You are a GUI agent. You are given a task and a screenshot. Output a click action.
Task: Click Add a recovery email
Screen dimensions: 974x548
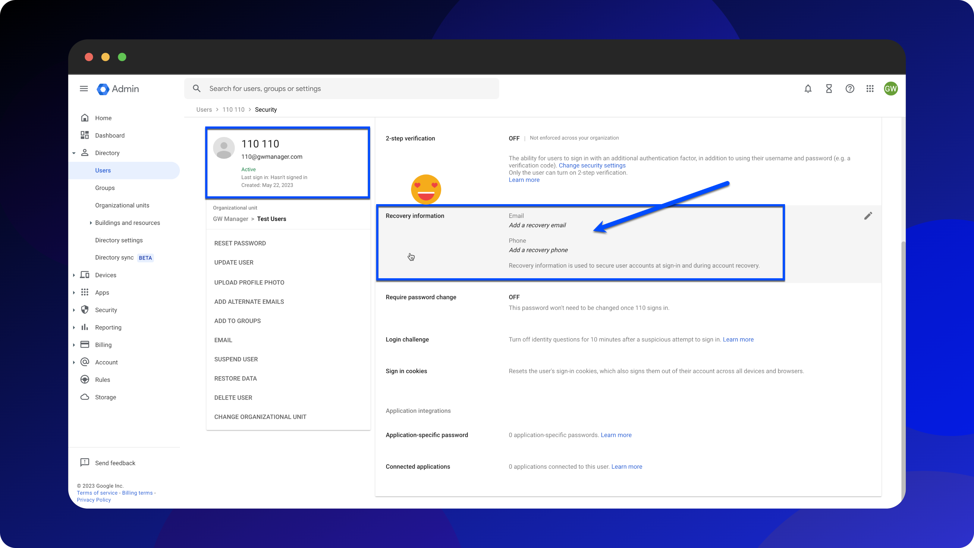point(537,225)
